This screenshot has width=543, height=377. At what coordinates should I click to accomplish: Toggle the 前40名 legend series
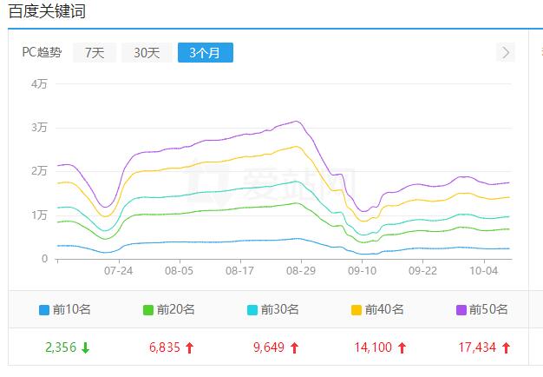[377, 309]
